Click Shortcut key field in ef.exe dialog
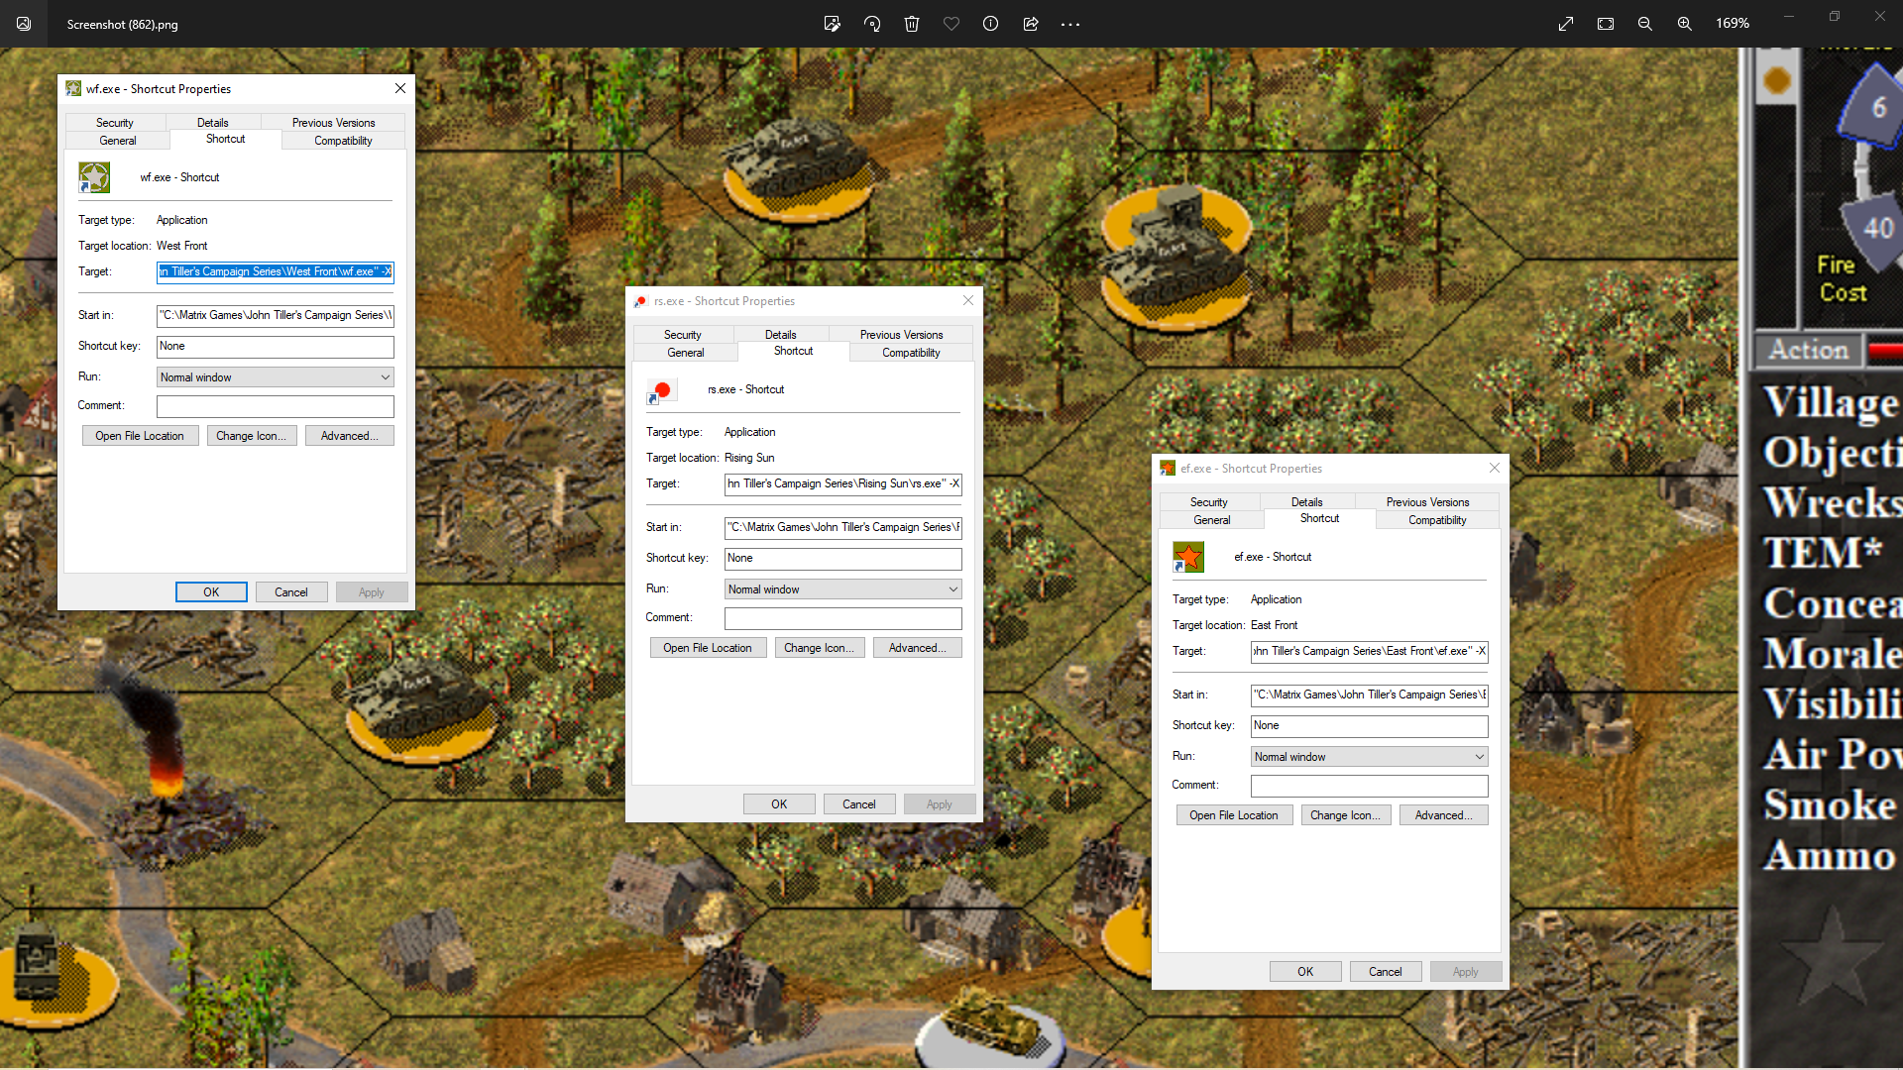 [1370, 726]
